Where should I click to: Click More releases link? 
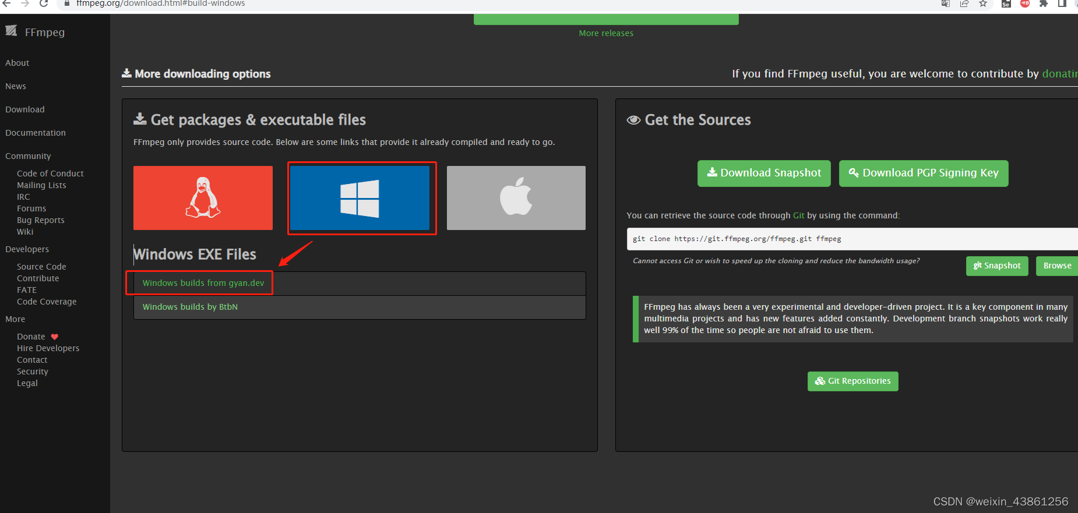606,33
